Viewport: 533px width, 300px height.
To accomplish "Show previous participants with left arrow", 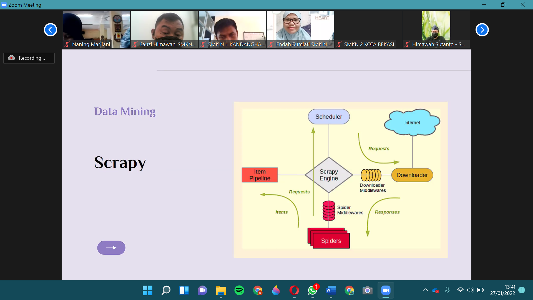I will tap(51, 30).
